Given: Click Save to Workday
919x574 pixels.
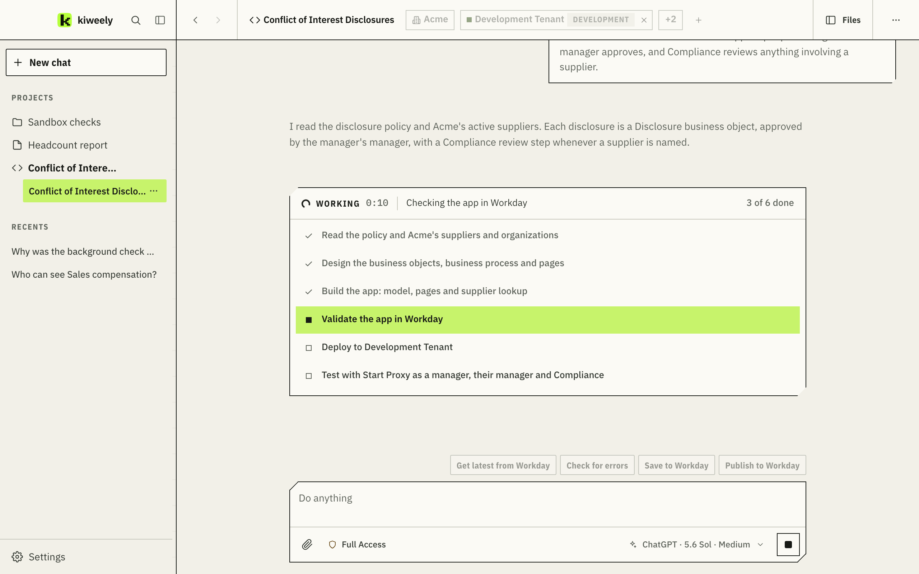Looking at the screenshot, I should (676, 465).
